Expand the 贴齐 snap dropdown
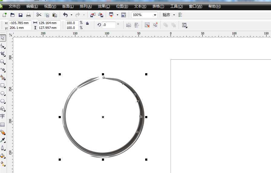Image resolution: width=271 pixels, height=173 pixels. 174,15
